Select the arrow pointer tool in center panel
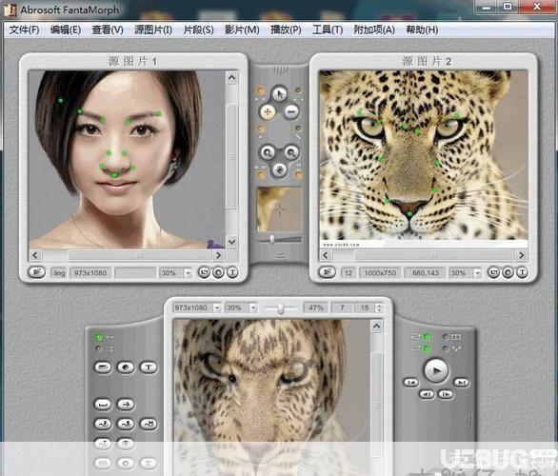Viewport: 558px width, 476px height. pos(279,94)
